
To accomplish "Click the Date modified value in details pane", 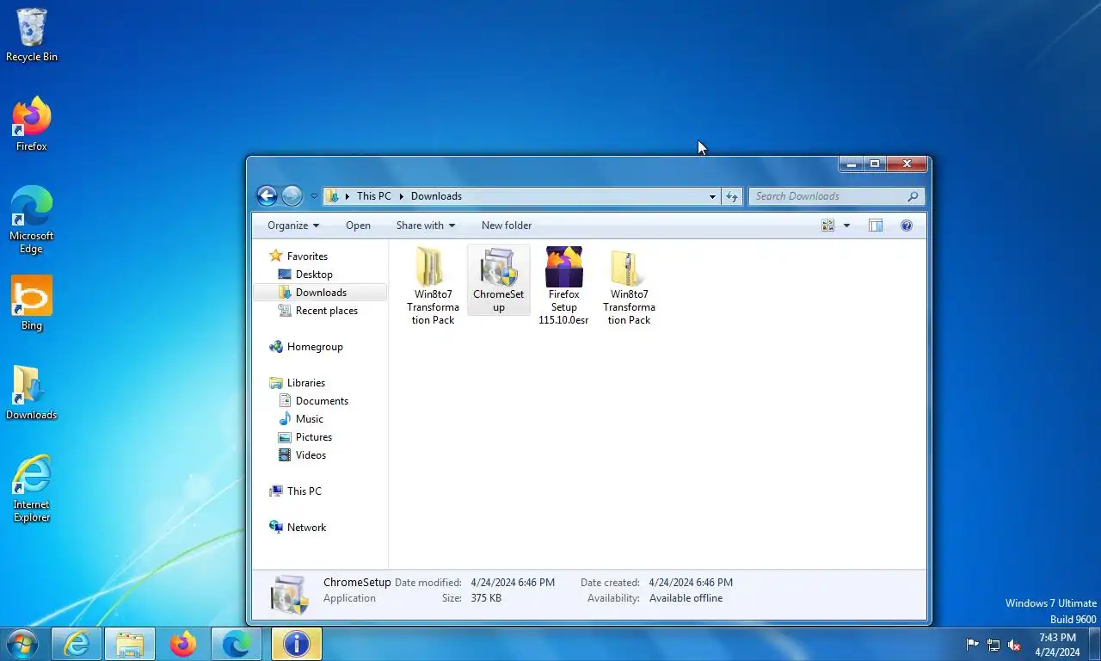I will coord(513,583).
